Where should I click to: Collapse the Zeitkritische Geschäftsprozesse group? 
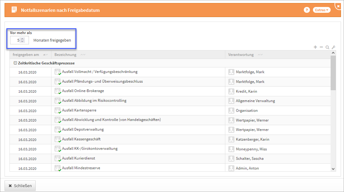point(15,63)
